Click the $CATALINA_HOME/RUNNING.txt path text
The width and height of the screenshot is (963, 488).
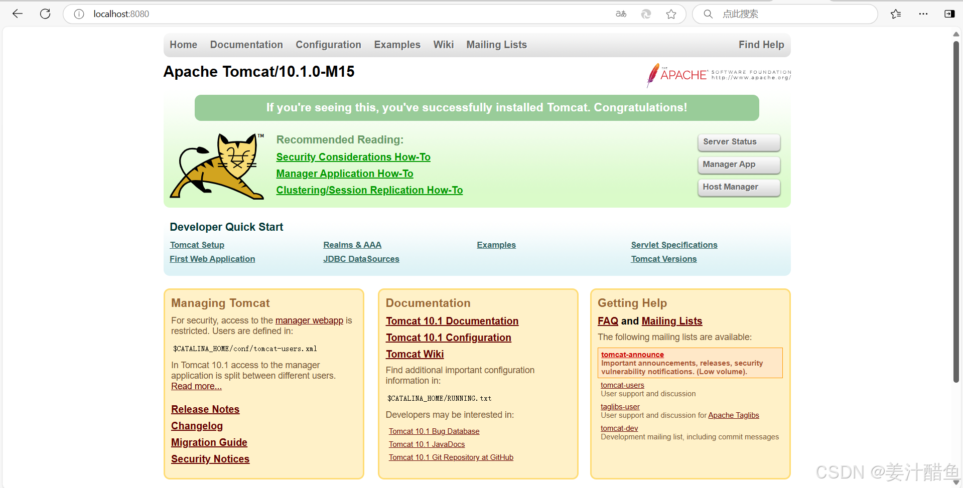[x=439, y=398]
